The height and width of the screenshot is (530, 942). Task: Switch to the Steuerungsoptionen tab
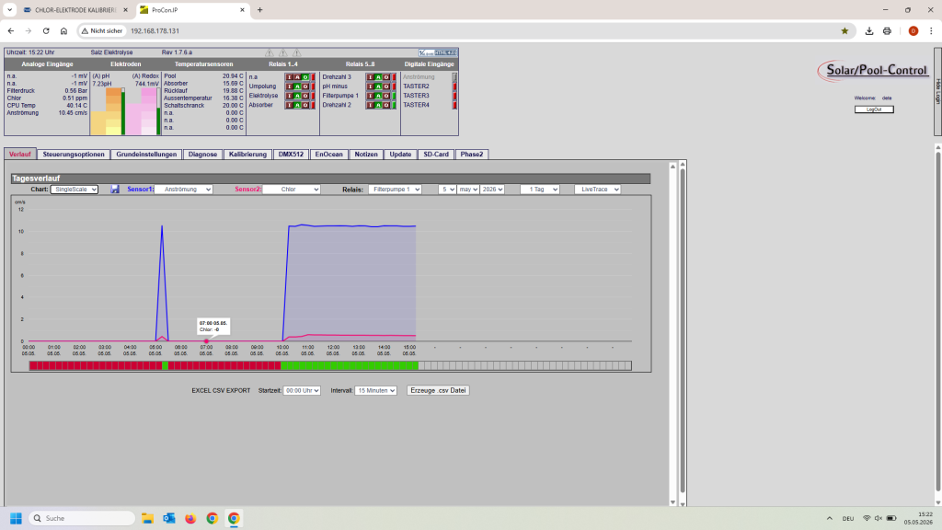click(x=74, y=155)
